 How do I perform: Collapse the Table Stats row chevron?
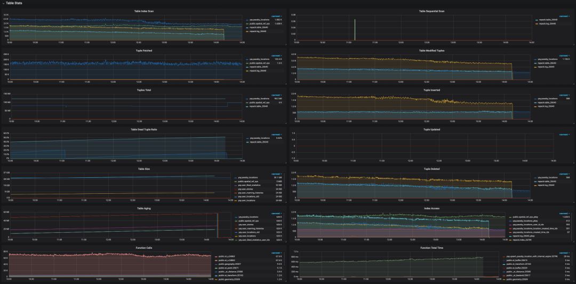3,3
